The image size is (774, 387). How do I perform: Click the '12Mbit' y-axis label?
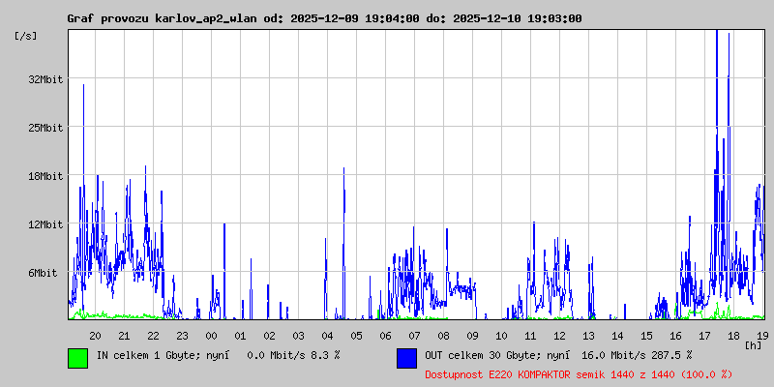tap(45, 224)
